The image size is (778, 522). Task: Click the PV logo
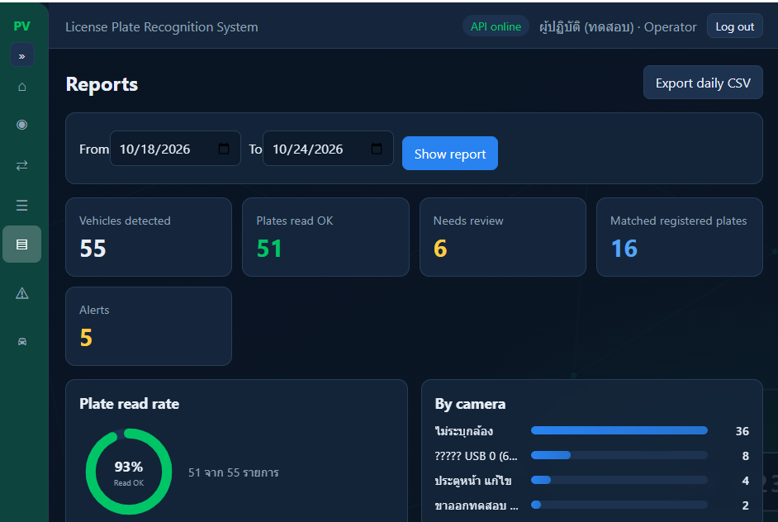[x=21, y=26]
